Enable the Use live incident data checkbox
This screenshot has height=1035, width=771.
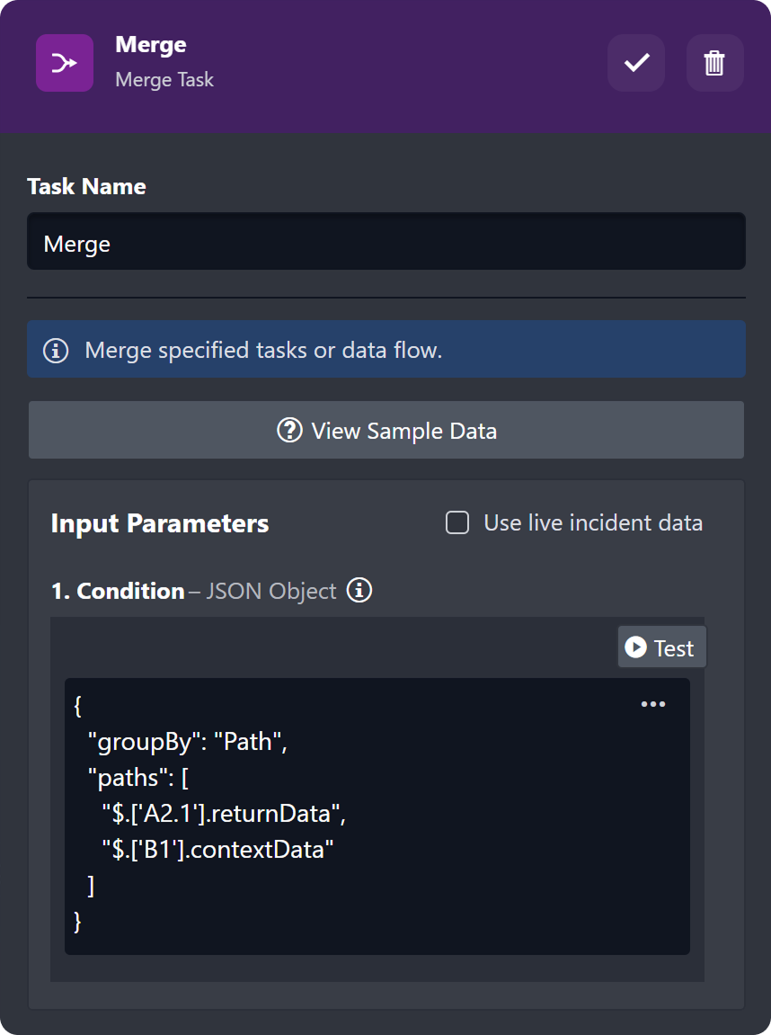(457, 523)
